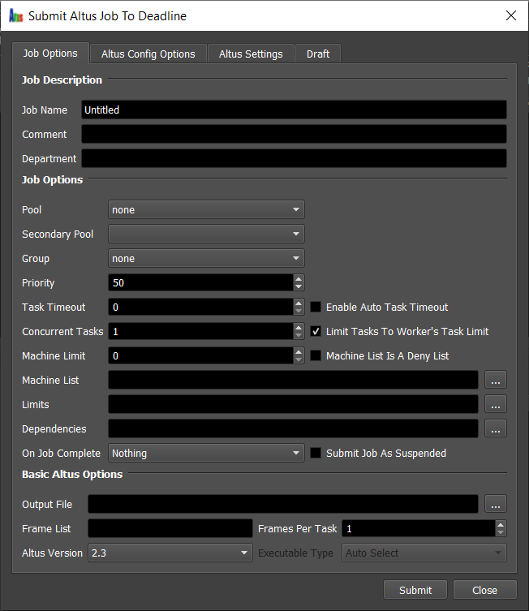Increase Machine Limit with up arrow
Viewport: 529px width, 611px height.
click(x=299, y=352)
